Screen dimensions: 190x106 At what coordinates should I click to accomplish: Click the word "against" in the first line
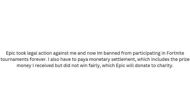click(x=61, y=54)
